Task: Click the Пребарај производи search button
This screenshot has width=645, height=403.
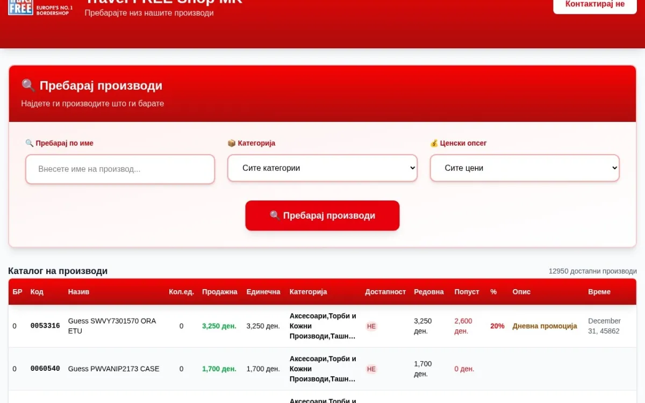Action: 322,215
